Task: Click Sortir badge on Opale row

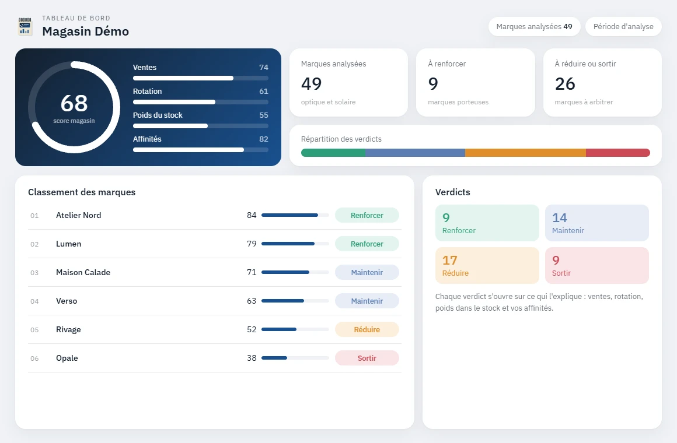Action: click(367, 358)
